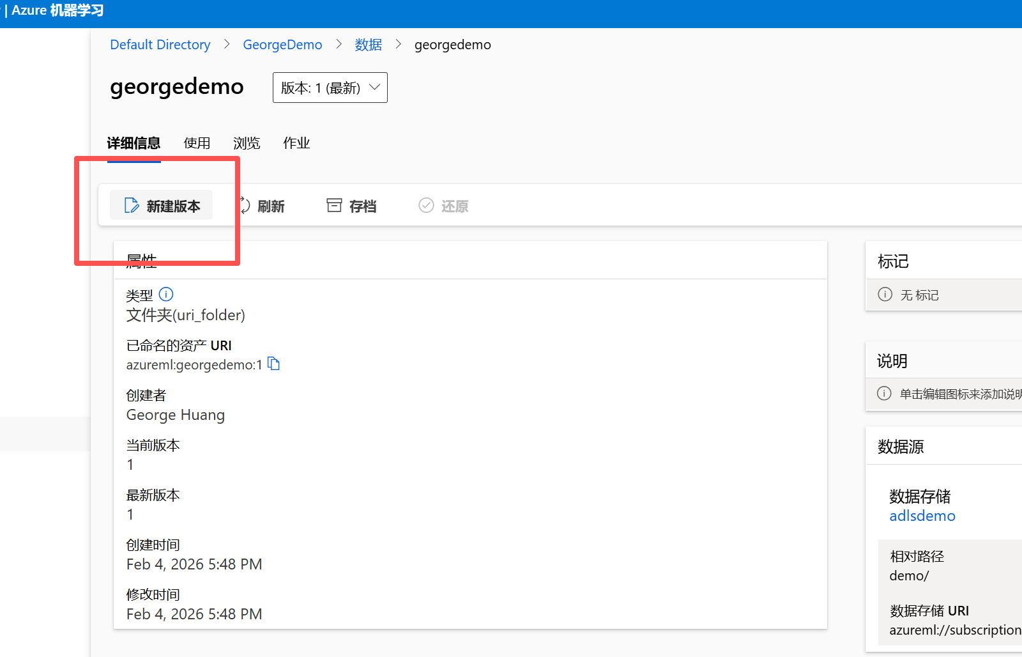Click the 文件夹(uri_folder) type value
This screenshot has height=657, width=1022.
tap(186, 315)
